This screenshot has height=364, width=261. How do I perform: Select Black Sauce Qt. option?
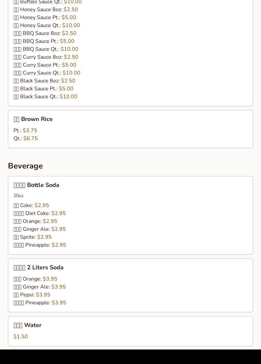(45, 96)
